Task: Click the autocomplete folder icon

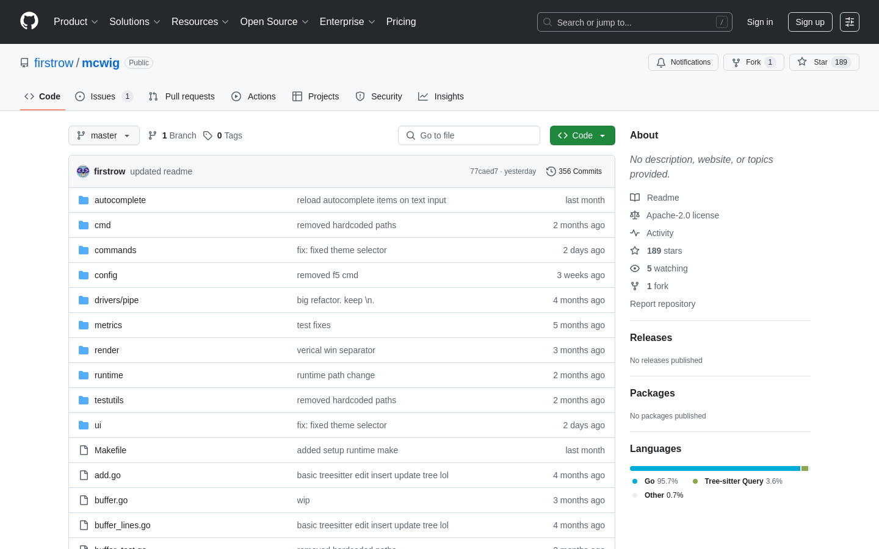Action: [x=84, y=200]
